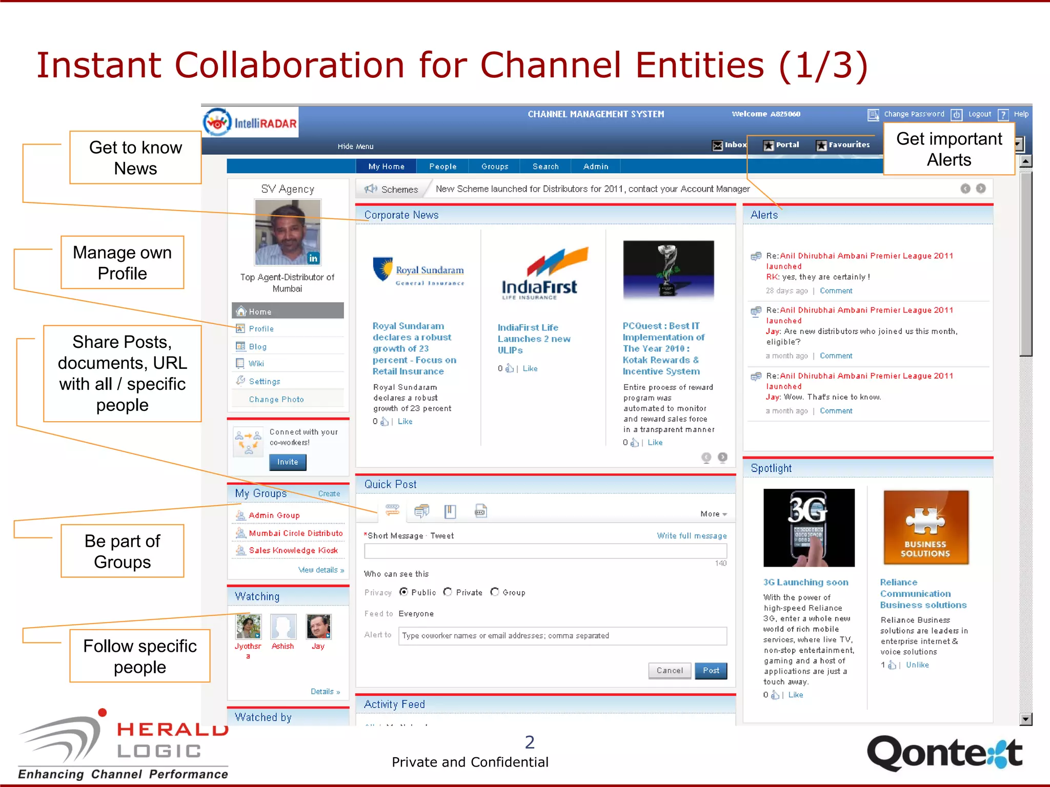The width and height of the screenshot is (1050, 787).
Task: Click the bookmark icon in Quick Post
Action: point(450,511)
